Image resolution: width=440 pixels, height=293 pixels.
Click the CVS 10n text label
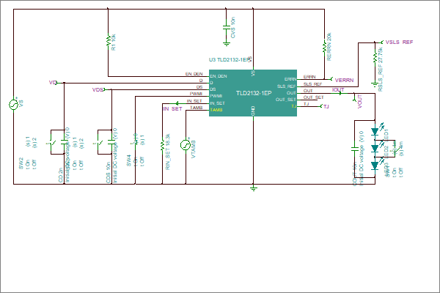(x=233, y=28)
